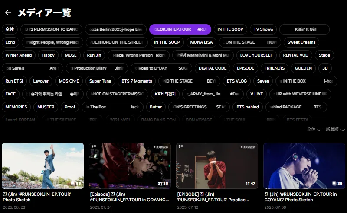347x213 pixels.
Task: Select the ON THE STAGE chip
Action: point(250,42)
